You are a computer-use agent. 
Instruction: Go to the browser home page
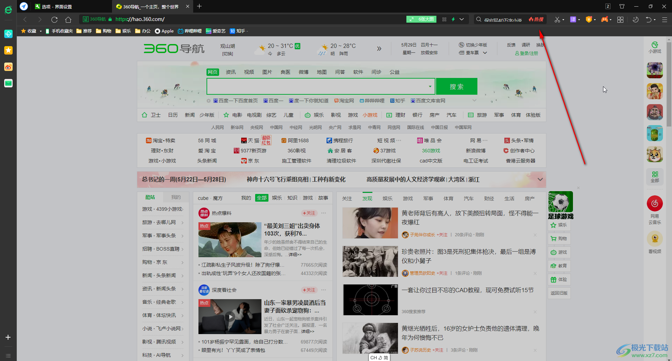click(x=68, y=20)
